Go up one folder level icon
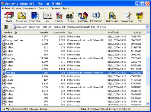 6,27
